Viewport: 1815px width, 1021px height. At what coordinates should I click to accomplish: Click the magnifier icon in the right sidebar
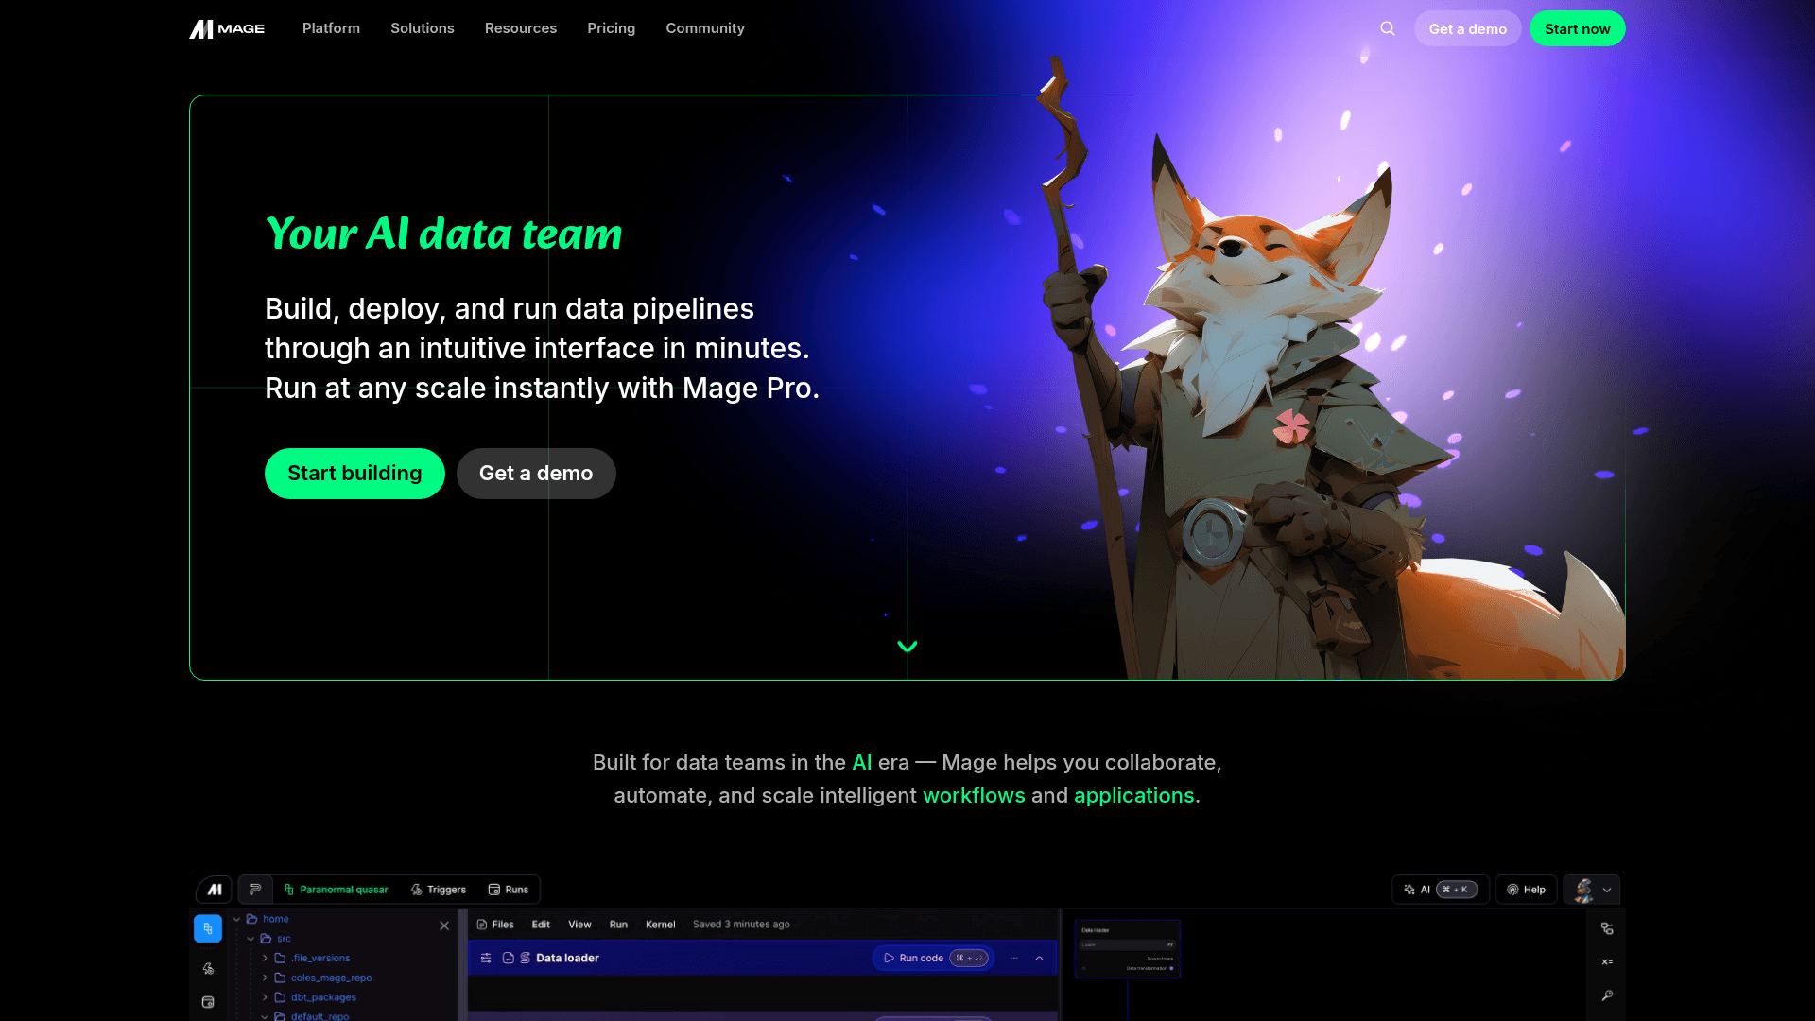tap(1608, 995)
